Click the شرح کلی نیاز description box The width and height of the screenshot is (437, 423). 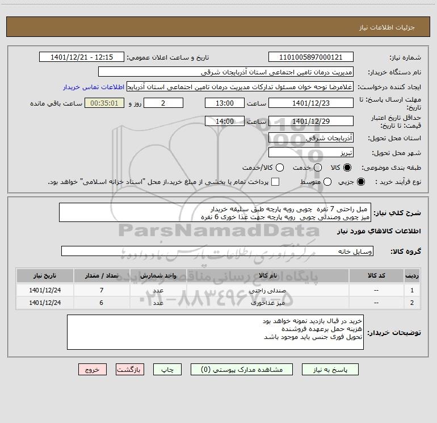215,213
